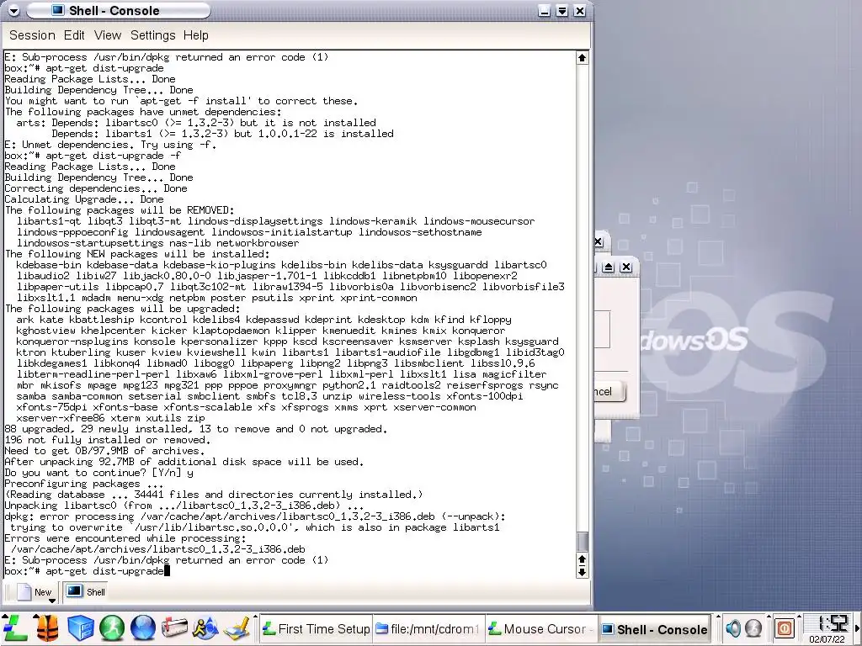Shade the background dialog with its up-arrow button
The image size is (862, 646).
(x=608, y=267)
